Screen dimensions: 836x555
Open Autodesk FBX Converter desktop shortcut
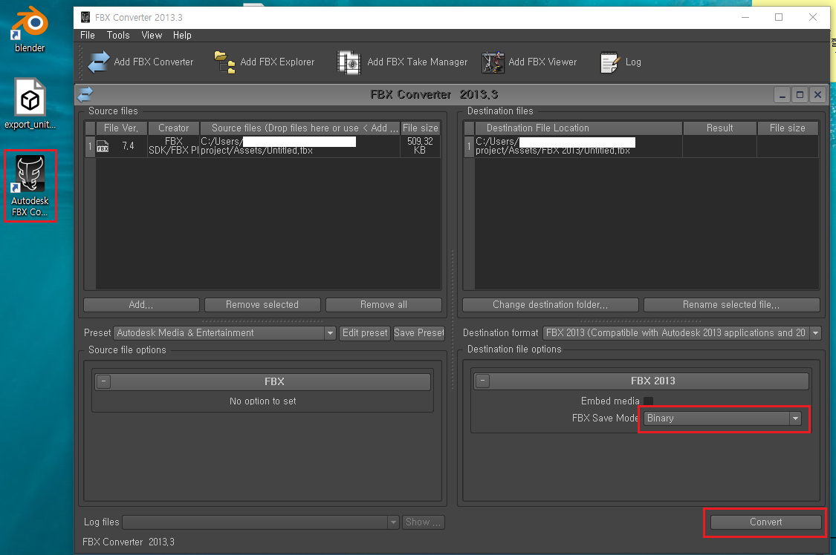(x=30, y=185)
